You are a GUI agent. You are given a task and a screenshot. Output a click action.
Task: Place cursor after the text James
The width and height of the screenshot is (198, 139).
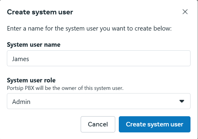(x=30, y=59)
